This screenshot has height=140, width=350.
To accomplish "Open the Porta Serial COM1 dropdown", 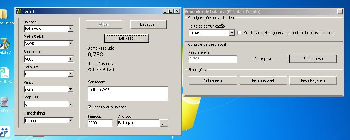I will [x=71, y=43].
